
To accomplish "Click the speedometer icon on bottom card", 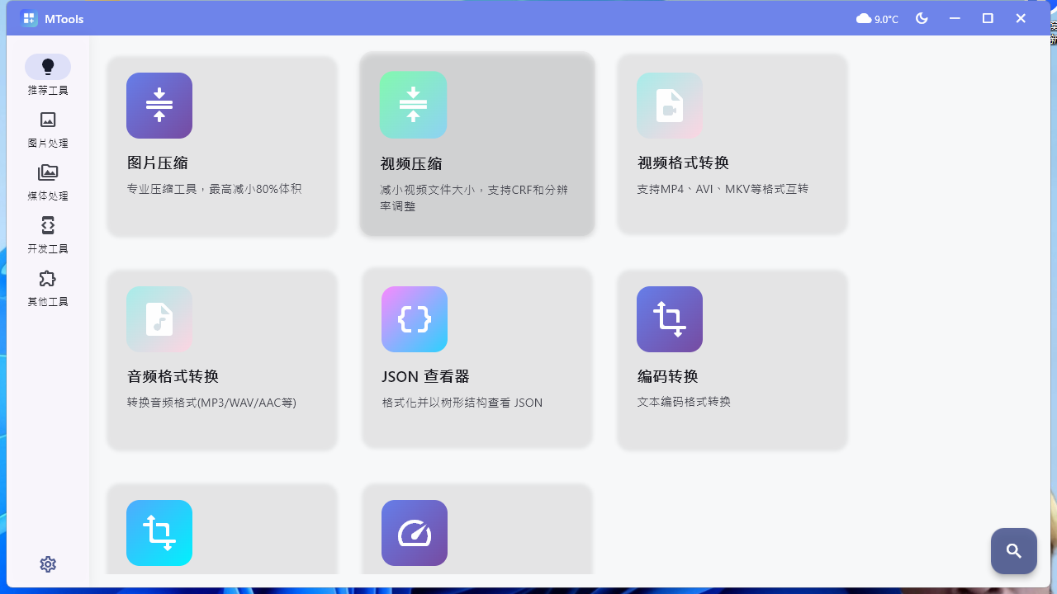I will [414, 533].
